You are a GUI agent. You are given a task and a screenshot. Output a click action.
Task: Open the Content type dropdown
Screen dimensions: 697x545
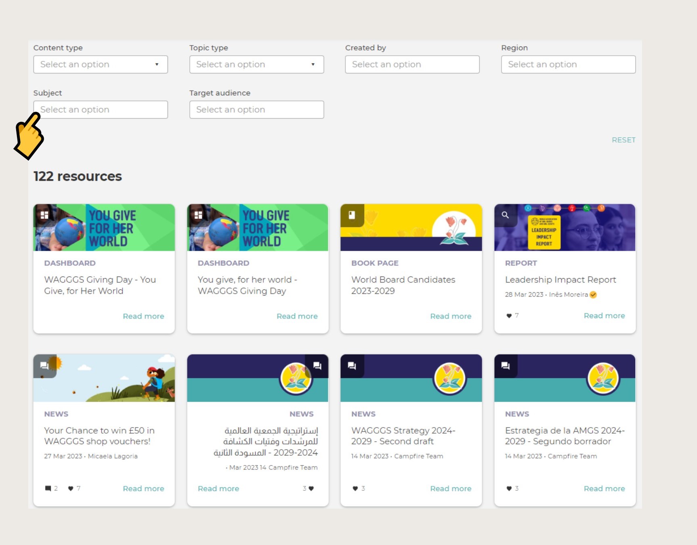click(x=100, y=65)
